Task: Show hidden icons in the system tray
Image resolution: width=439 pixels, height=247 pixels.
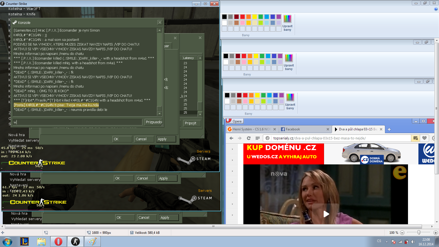Action: coord(387,242)
